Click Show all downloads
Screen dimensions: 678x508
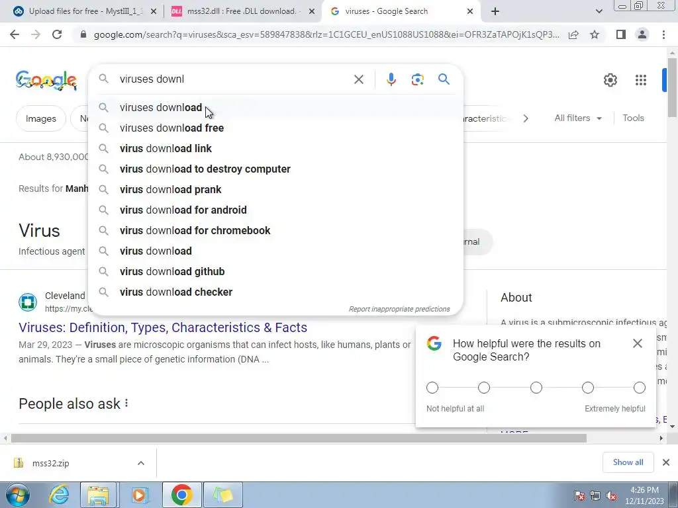[x=628, y=462]
